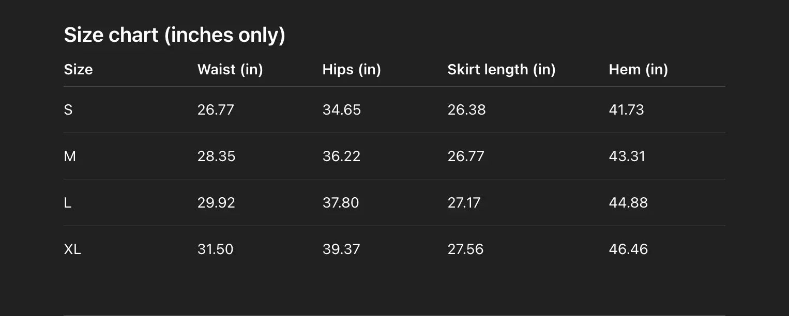Click the hips value 39.37 for XL
789x316 pixels.
(341, 249)
